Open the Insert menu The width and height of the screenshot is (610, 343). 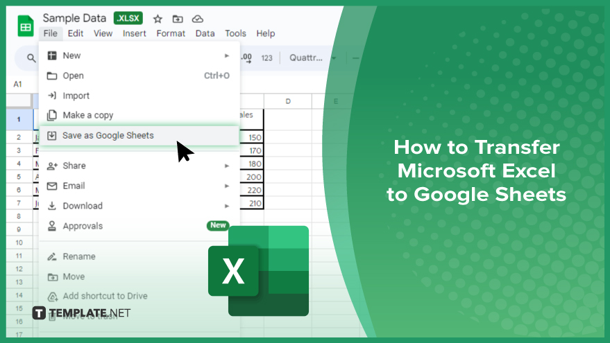point(134,33)
